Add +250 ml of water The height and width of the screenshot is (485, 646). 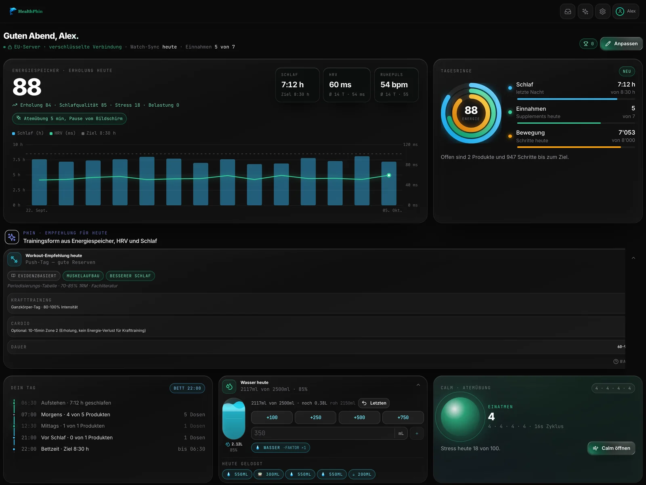coord(315,418)
